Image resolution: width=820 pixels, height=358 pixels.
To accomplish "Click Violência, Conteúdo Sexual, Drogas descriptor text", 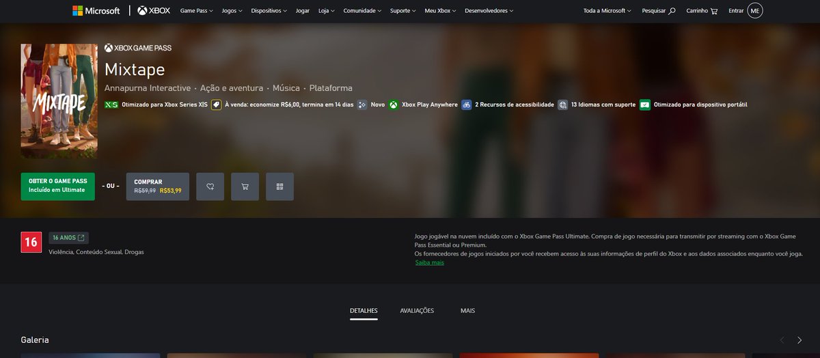I will 96,252.
